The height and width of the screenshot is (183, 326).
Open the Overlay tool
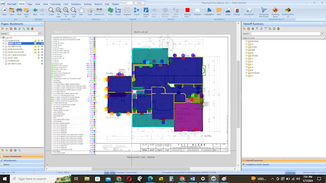tap(236, 11)
